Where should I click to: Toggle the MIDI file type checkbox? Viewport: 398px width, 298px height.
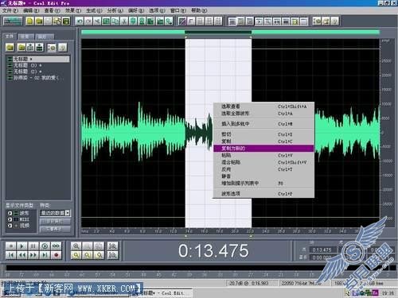[x=10, y=219]
